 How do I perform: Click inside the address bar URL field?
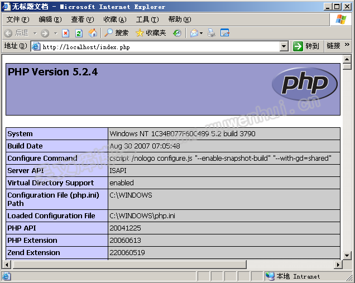point(156,47)
